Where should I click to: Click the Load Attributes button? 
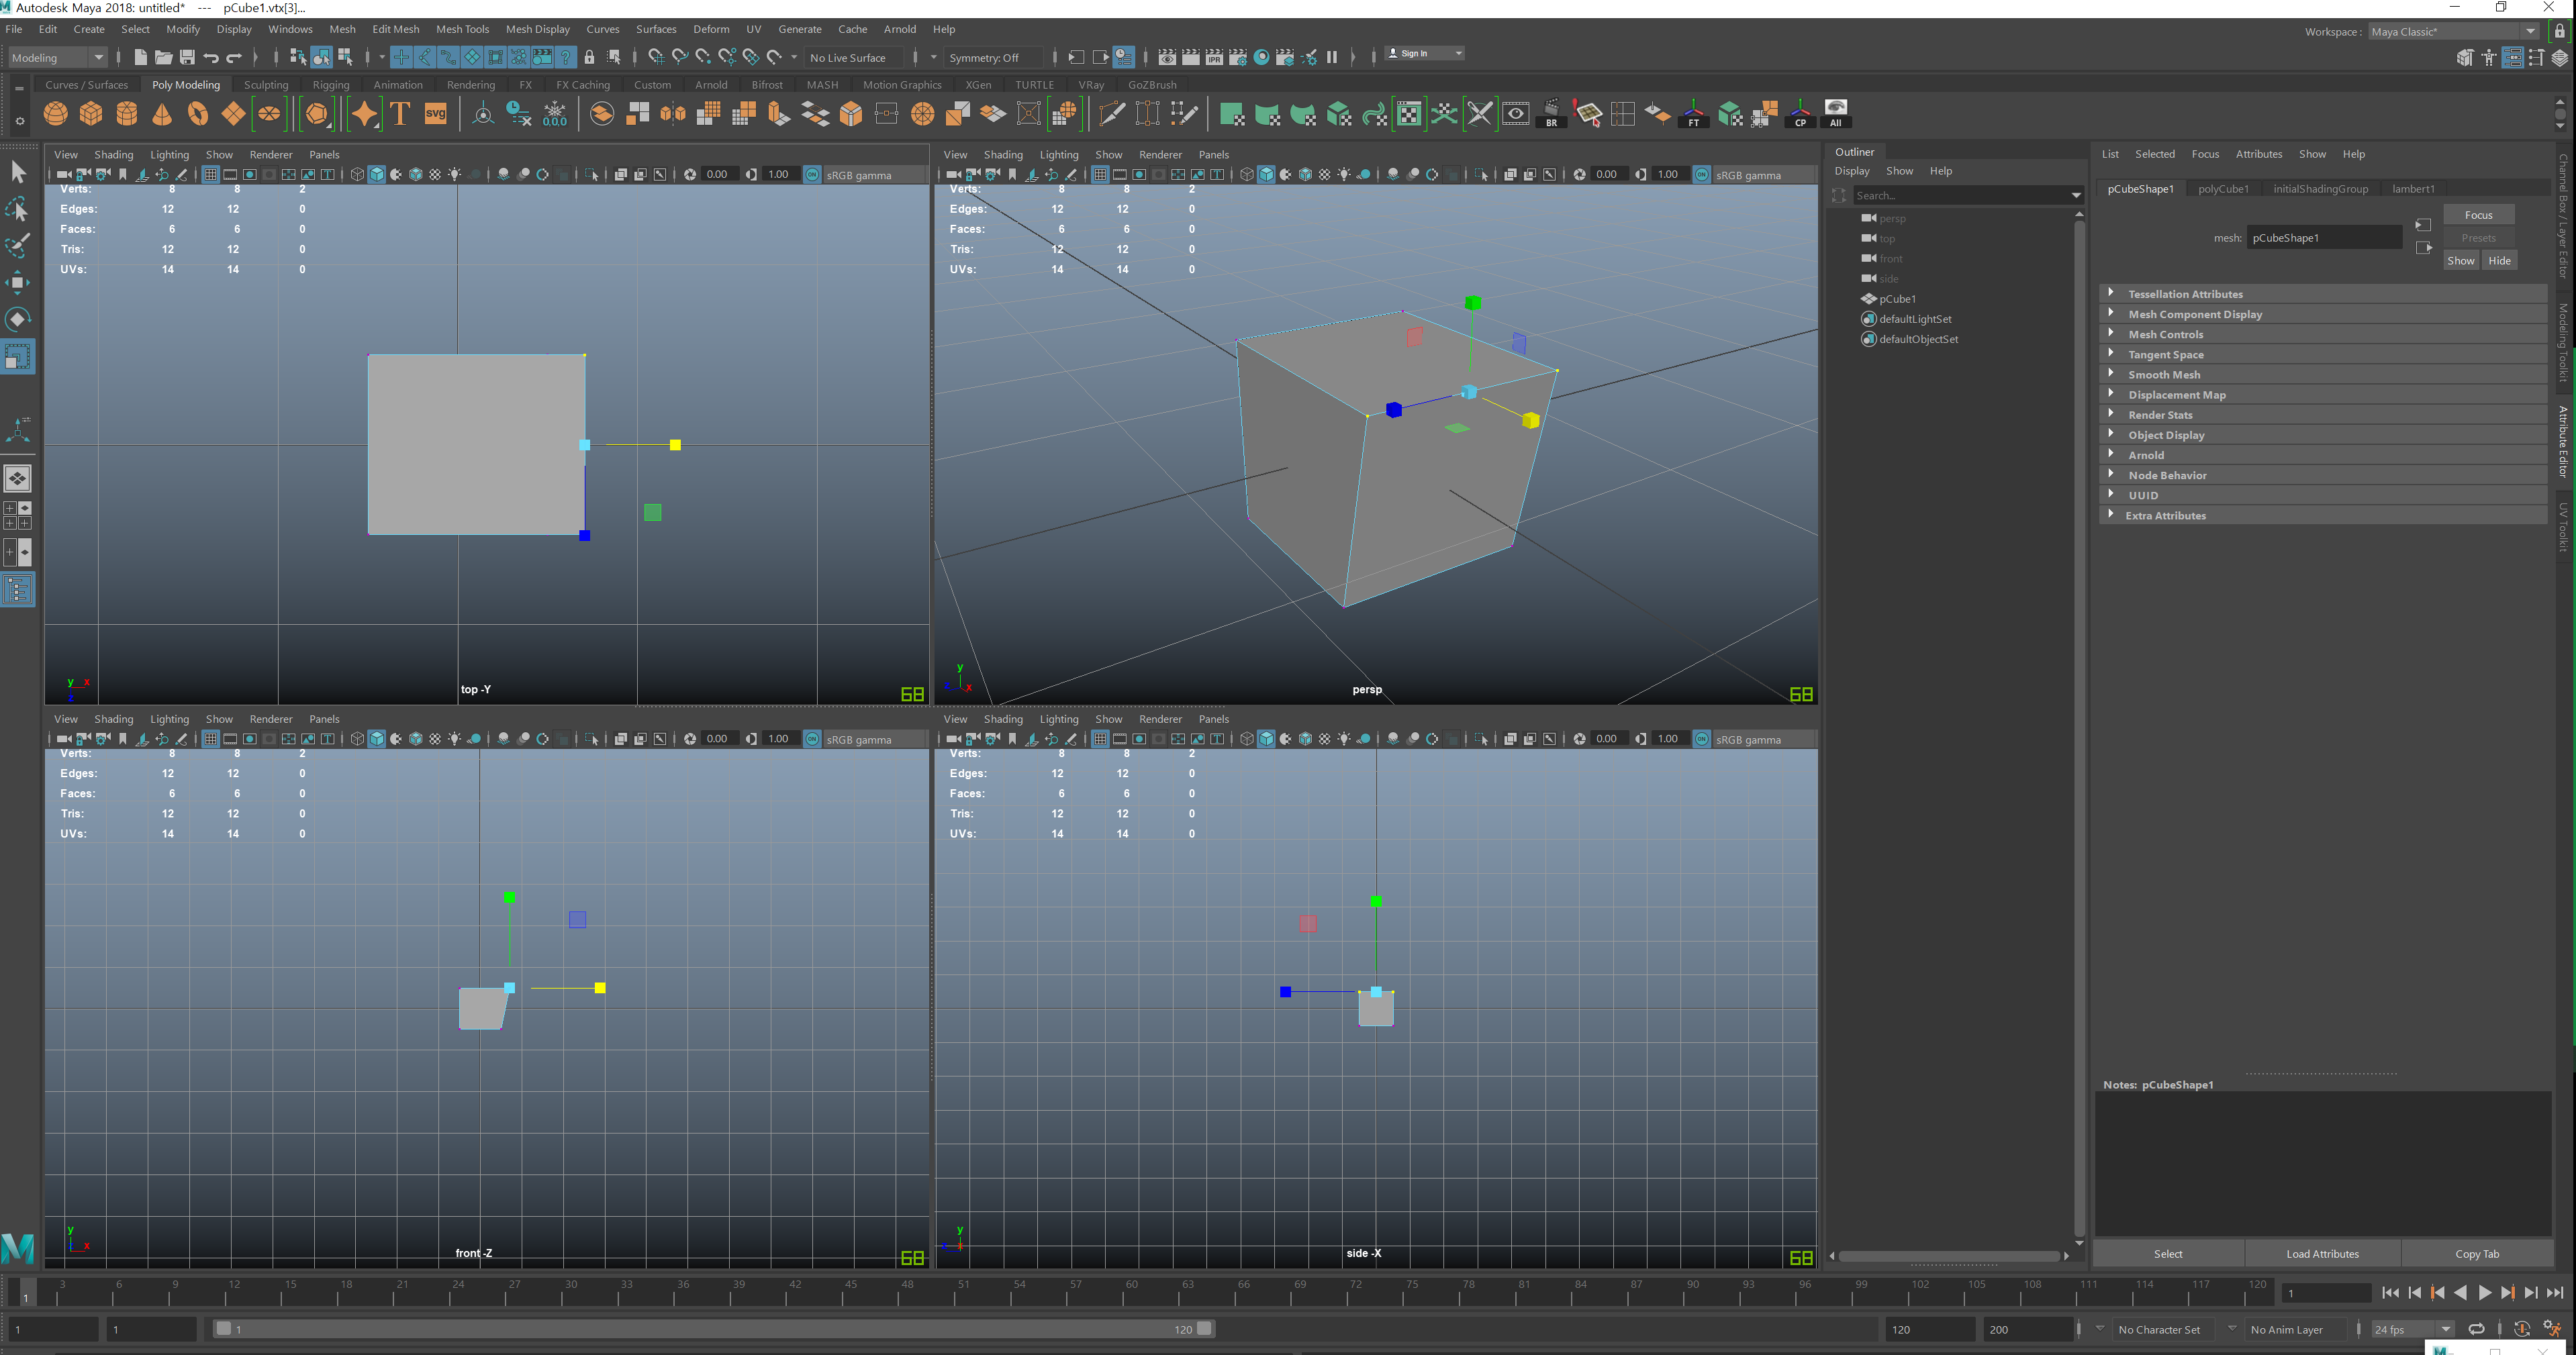pyautogui.click(x=2321, y=1254)
